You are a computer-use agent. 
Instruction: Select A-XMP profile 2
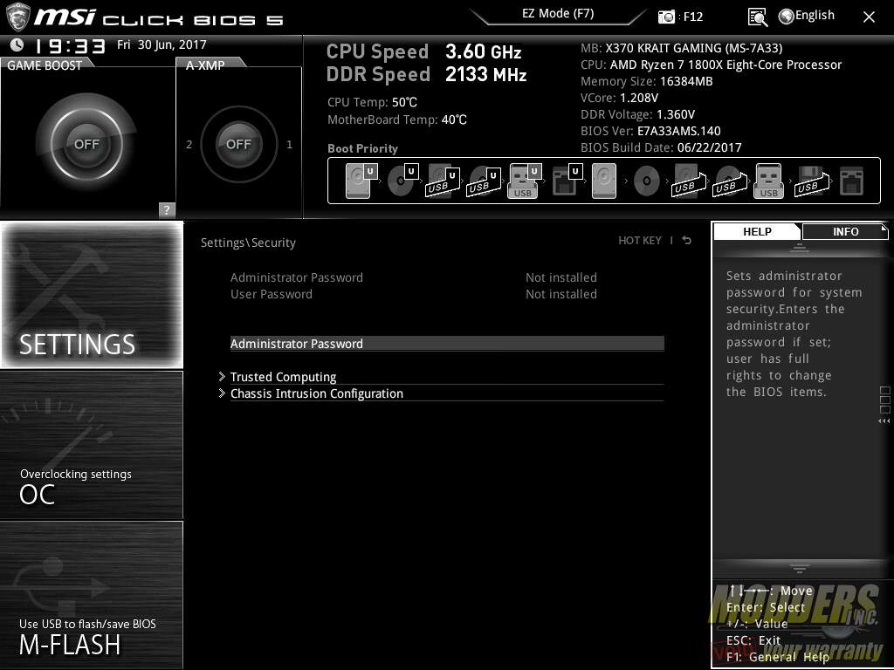189,145
